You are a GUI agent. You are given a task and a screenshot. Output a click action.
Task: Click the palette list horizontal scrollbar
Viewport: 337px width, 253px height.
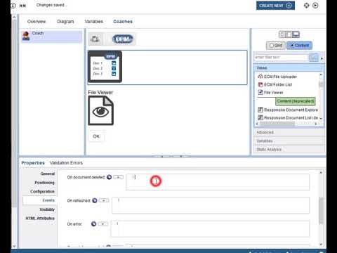[277, 124]
